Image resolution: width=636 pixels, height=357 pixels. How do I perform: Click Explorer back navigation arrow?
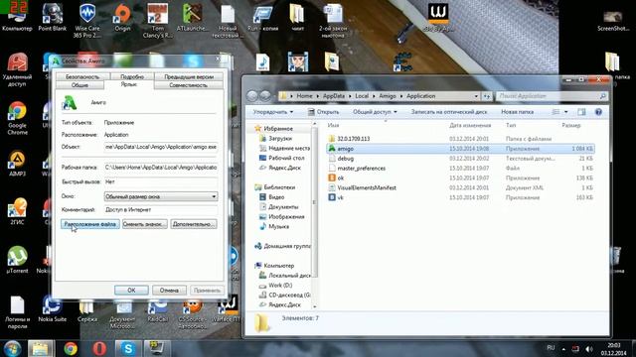click(252, 96)
